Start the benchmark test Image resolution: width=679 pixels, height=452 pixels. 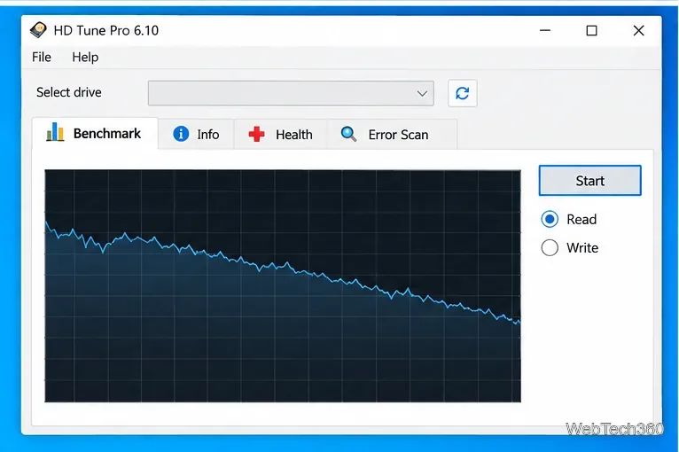tap(589, 180)
